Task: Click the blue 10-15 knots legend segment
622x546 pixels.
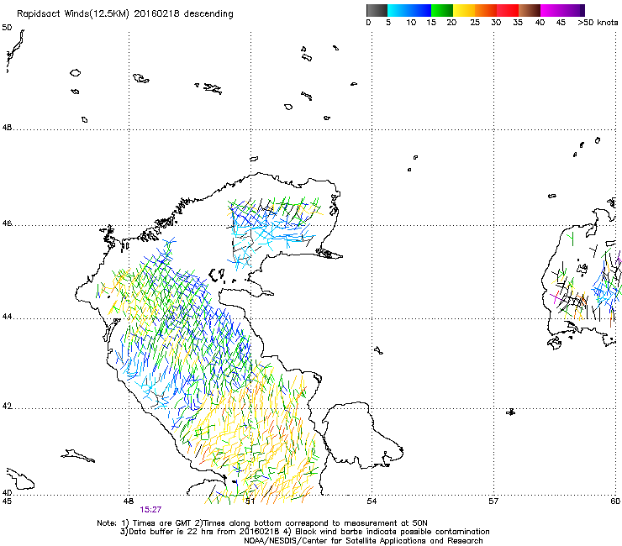Action: (420, 10)
